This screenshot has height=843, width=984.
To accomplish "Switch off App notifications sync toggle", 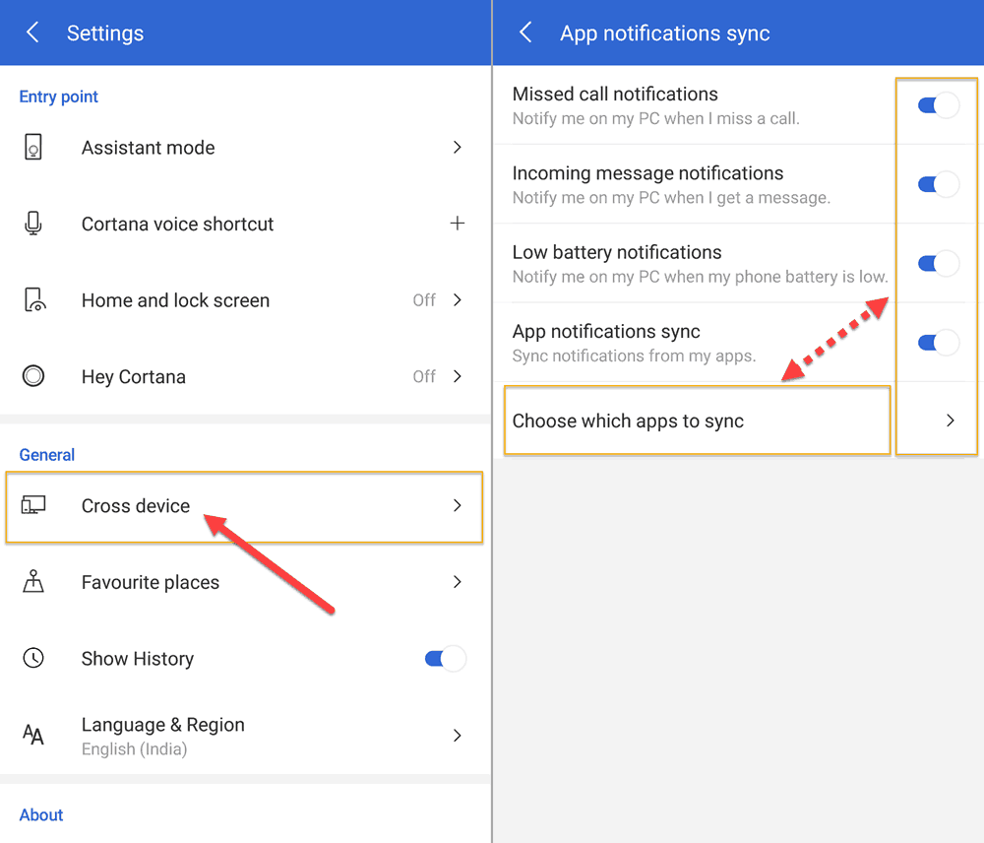I will 938,343.
